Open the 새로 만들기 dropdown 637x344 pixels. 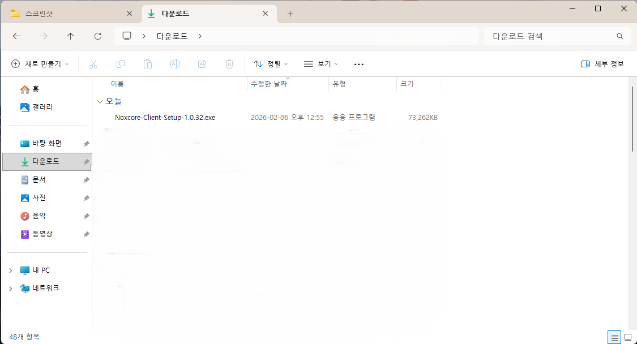point(40,64)
